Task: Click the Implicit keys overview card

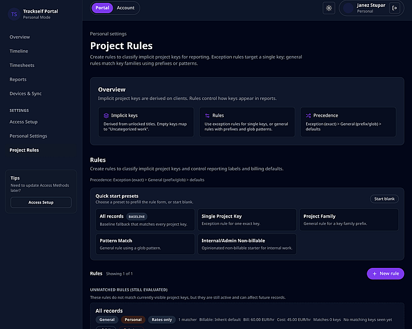Action: pyautogui.click(x=146, y=122)
